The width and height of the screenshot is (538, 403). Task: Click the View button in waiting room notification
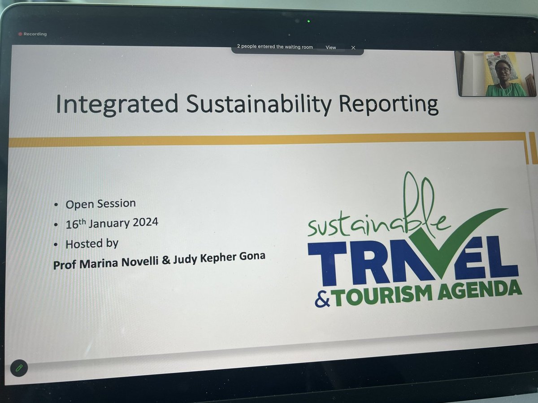(x=330, y=47)
